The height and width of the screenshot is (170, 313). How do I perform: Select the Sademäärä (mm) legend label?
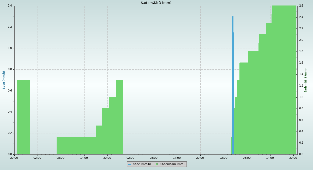point(172,164)
